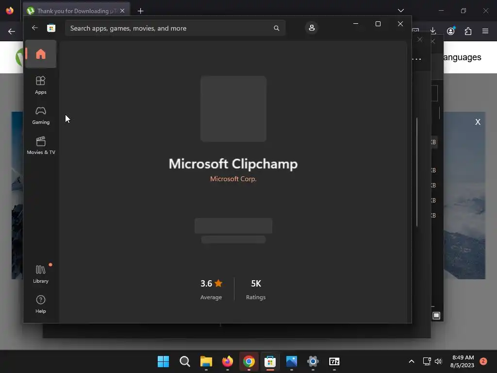Click the scrollbar in the background window
This screenshot has width=497, height=373.
(417, 172)
